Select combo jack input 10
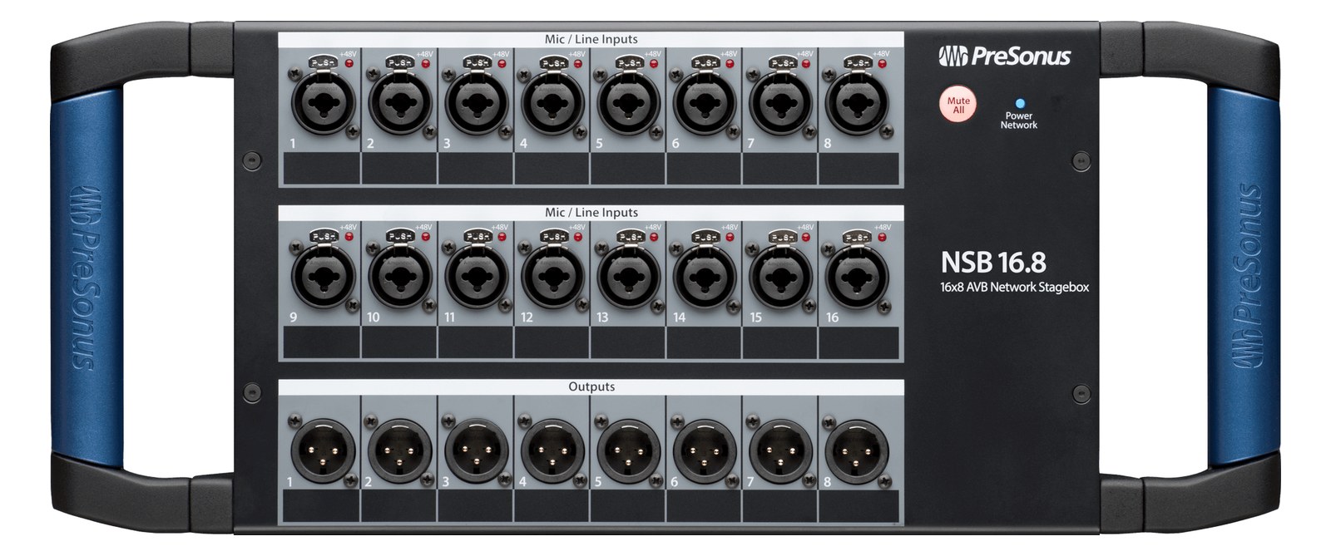This screenshot has width=1331, height=556. (399, 277)
